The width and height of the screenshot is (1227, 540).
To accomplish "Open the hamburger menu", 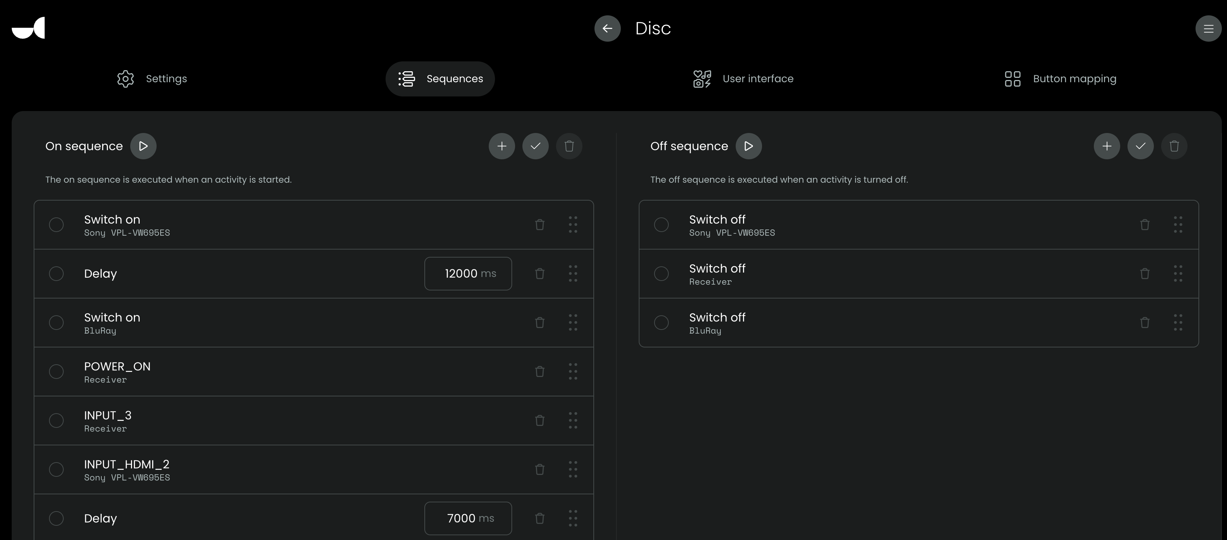I will point(1208,28).
